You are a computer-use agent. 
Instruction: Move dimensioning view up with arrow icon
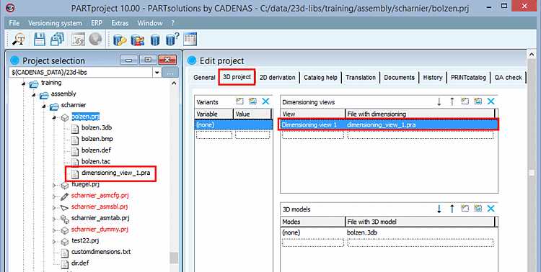pyautogui.click(x=452, y=101)
